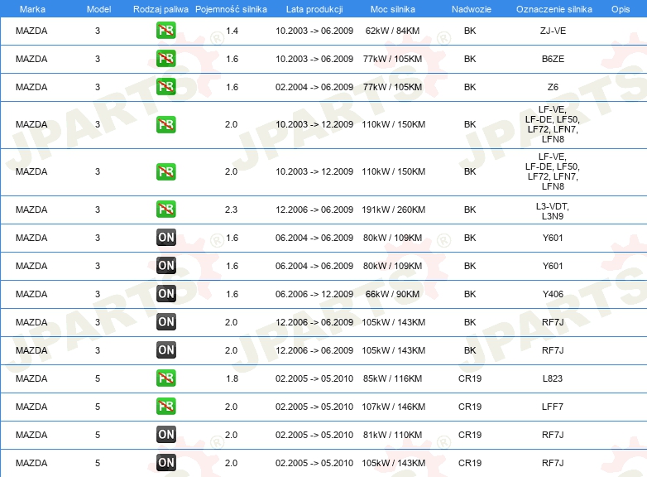Select Moc silnika column header

393,9
